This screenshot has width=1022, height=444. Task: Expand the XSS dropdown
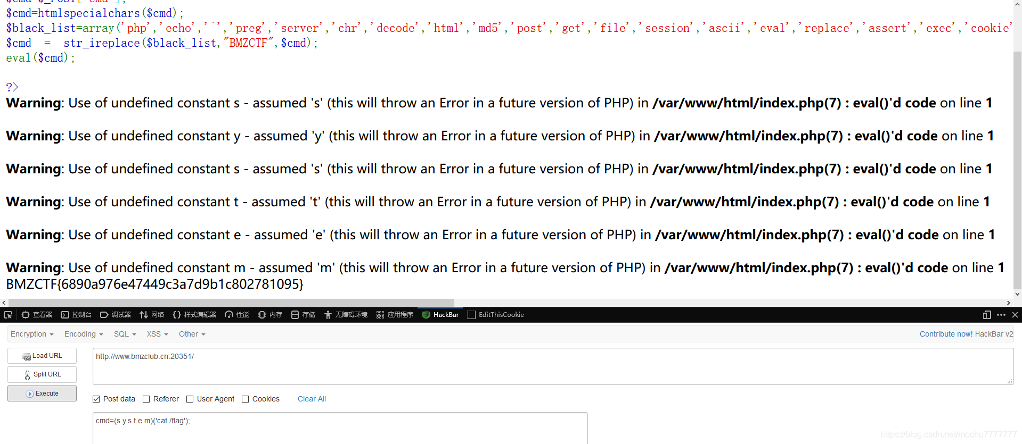tap(157, 334)
